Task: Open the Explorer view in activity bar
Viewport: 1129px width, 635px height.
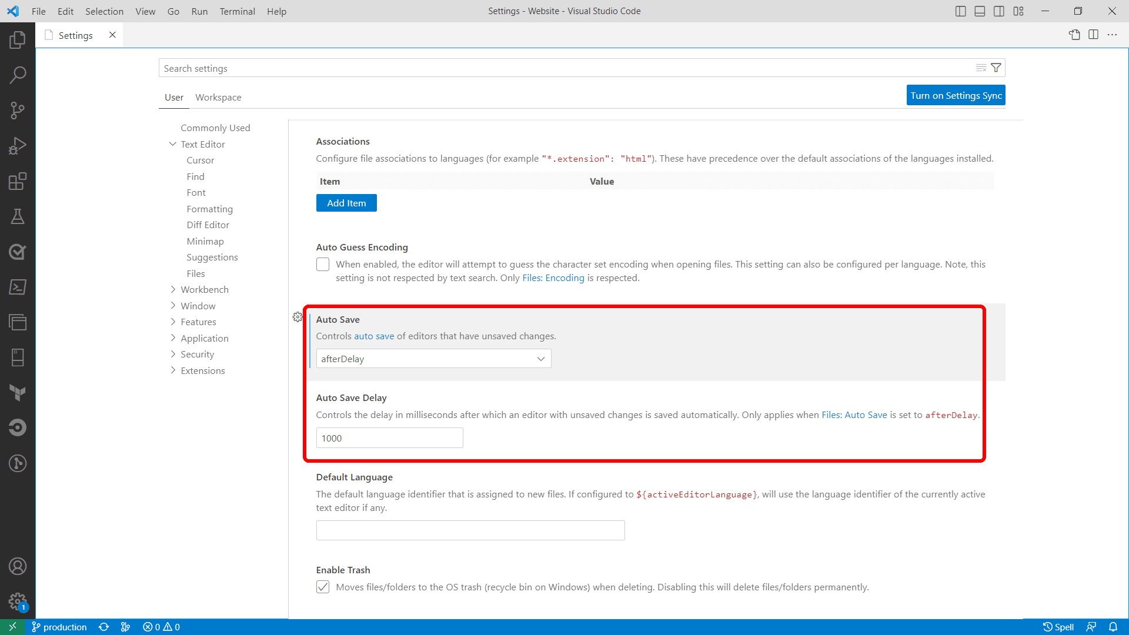Action: (18, 39)
